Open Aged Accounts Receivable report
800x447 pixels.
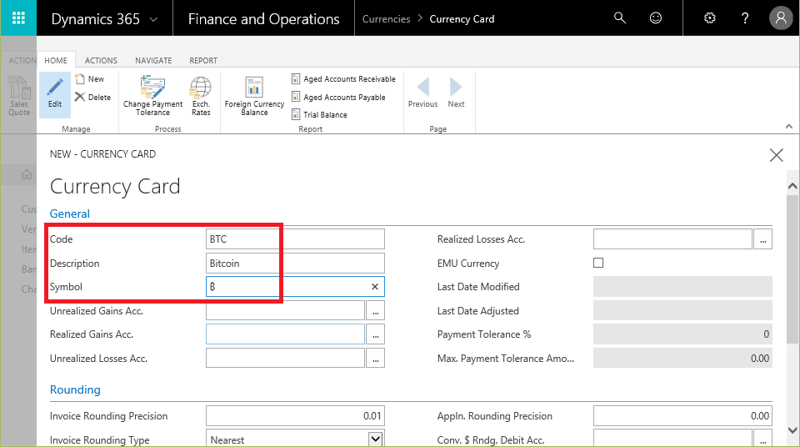pyautogui.click(x=344, y=78)
